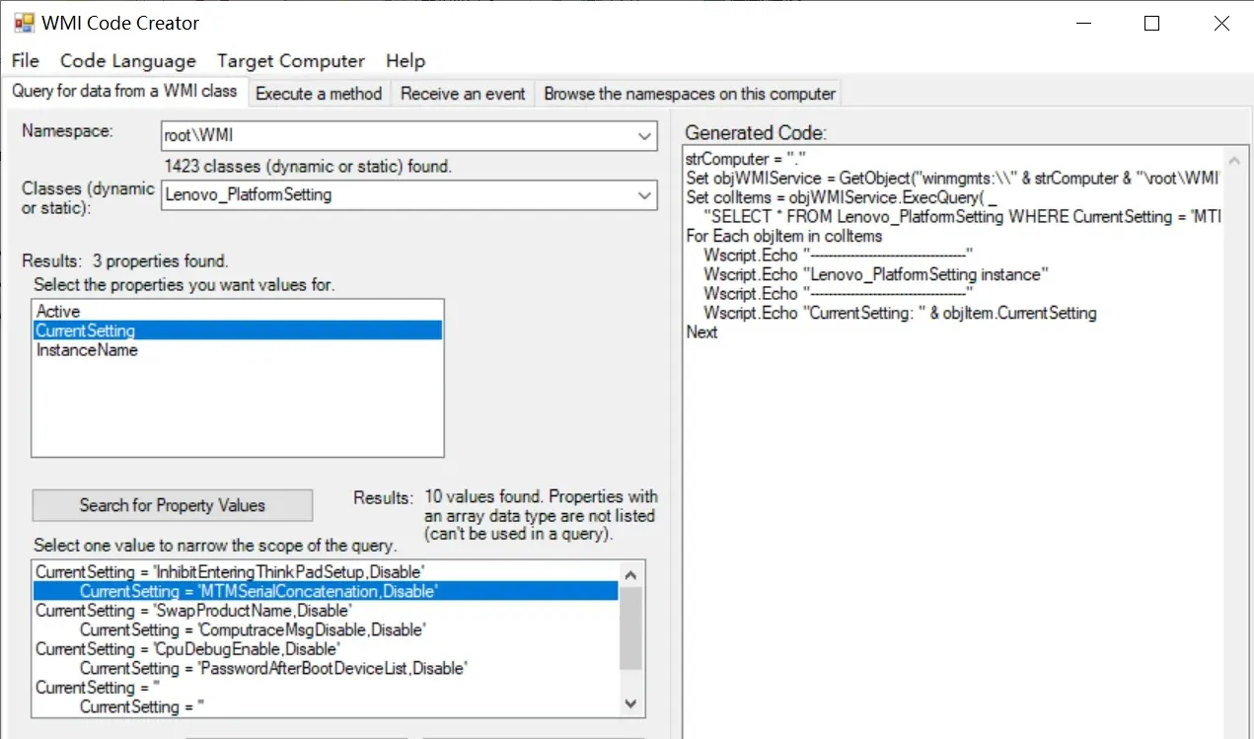This screenshot has width=1254, height=739.
Task: Click the 'Set objWMIService' code line
Action: pos(954,179)
